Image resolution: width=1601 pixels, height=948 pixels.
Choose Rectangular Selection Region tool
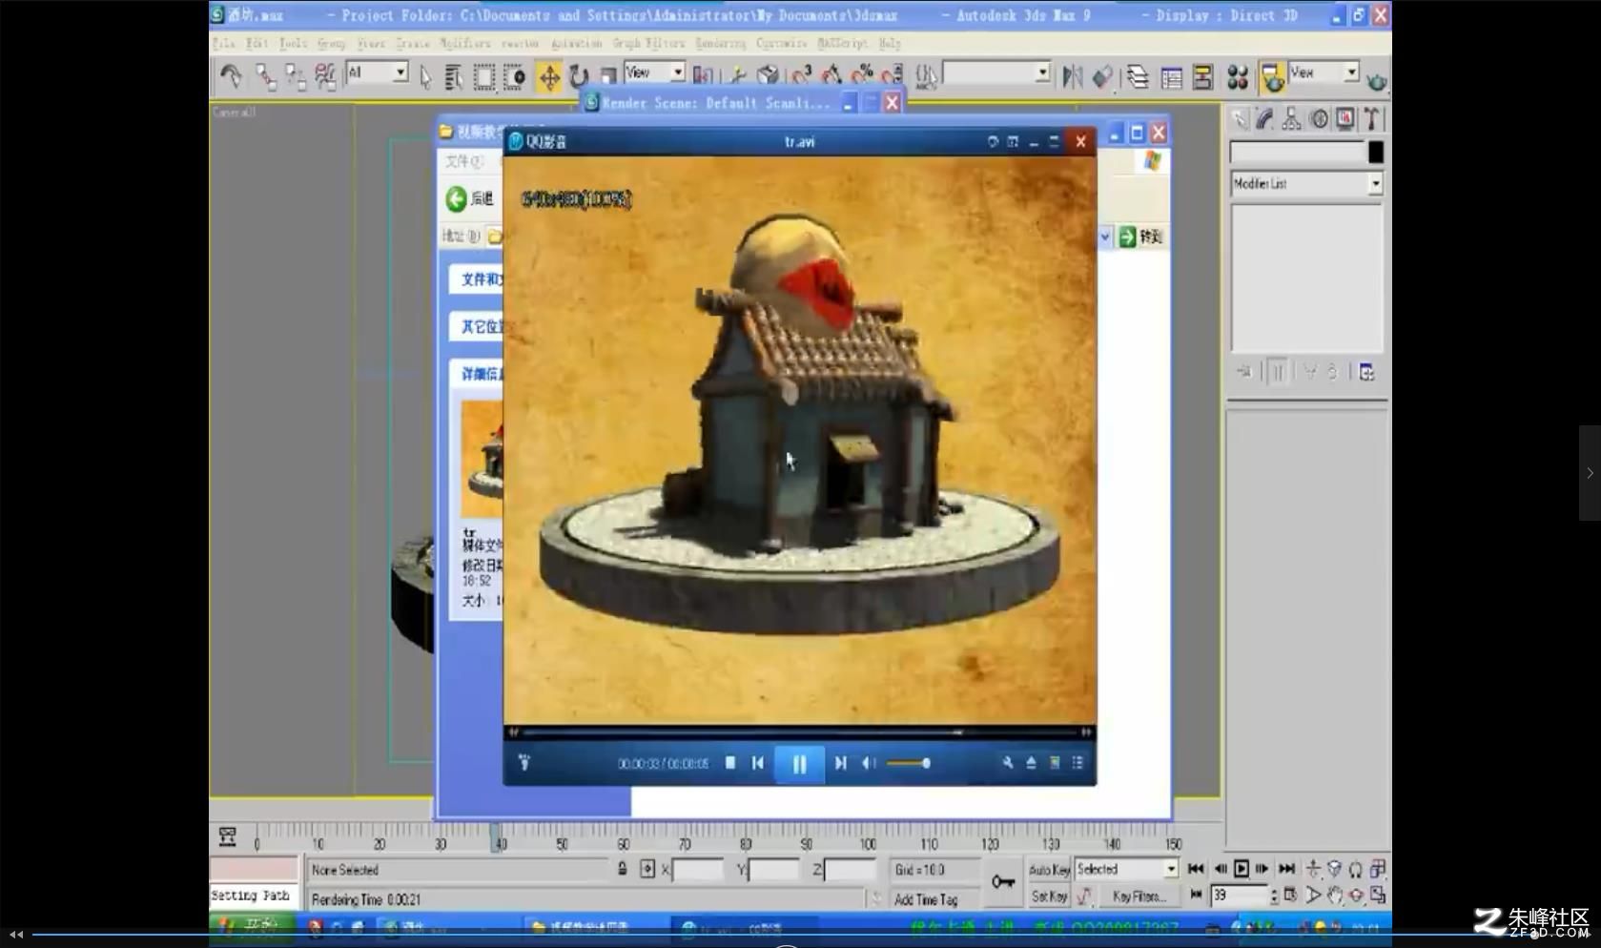[484, 77]
